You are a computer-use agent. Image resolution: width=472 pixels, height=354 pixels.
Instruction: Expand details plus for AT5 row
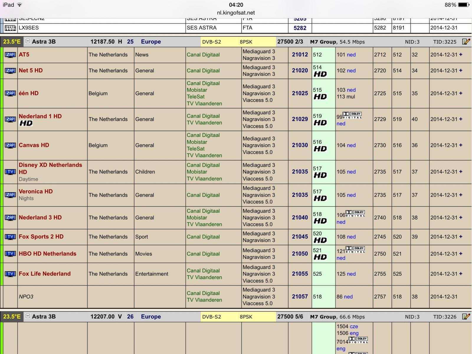click(461, 55)
